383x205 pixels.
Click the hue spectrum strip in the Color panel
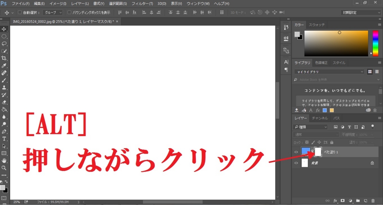pyautogui.click(x=375, y=43)
